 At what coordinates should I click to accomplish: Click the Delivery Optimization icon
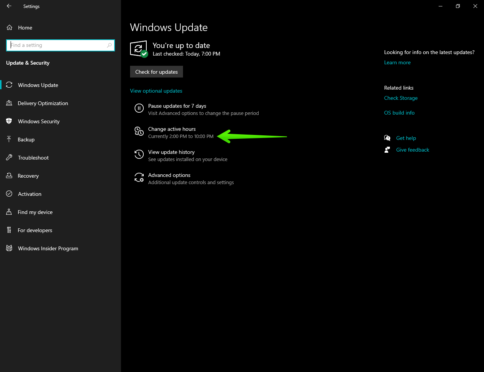[x=9, y=103]
